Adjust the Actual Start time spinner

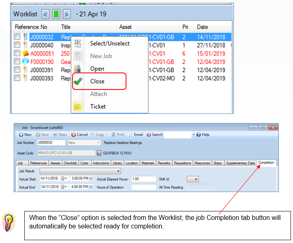pos(91,178)
